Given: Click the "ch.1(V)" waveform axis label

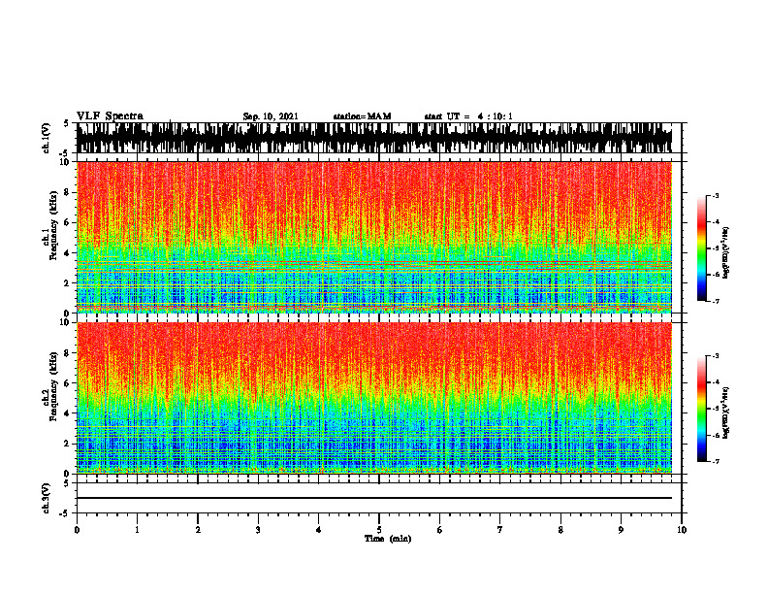Looking at the screenshot, I should pyautogui.click(x=46, y=138).
